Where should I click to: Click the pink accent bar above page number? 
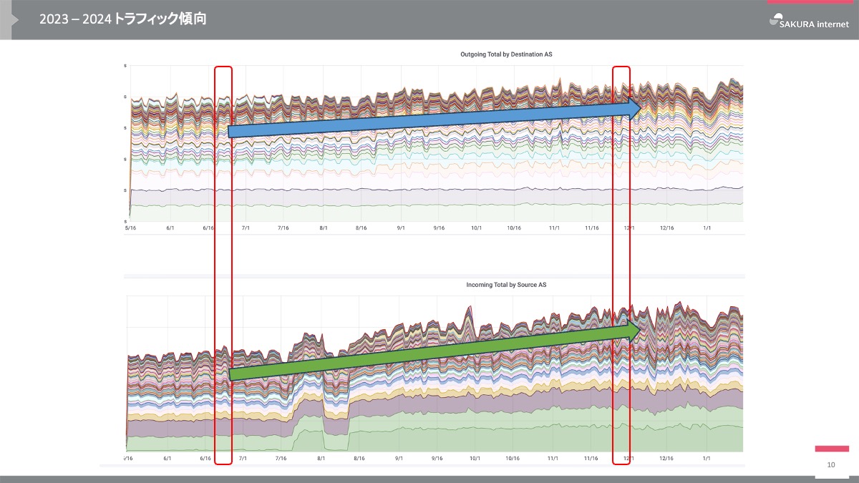[x=831, y=449]
